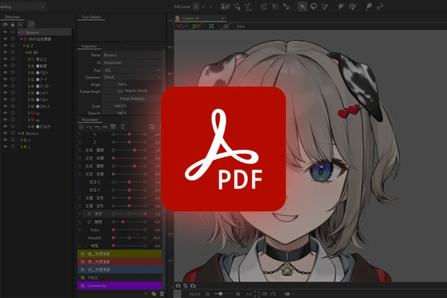Viewport: 447px width, 298px height.
Task: Run the auto mesh generator
Action: coord(248,7)
